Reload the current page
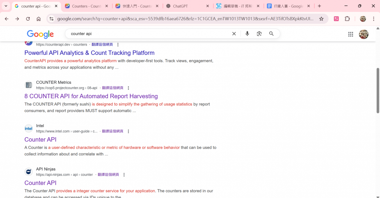Viewport: 380px width, 198px height. [28, 19]
